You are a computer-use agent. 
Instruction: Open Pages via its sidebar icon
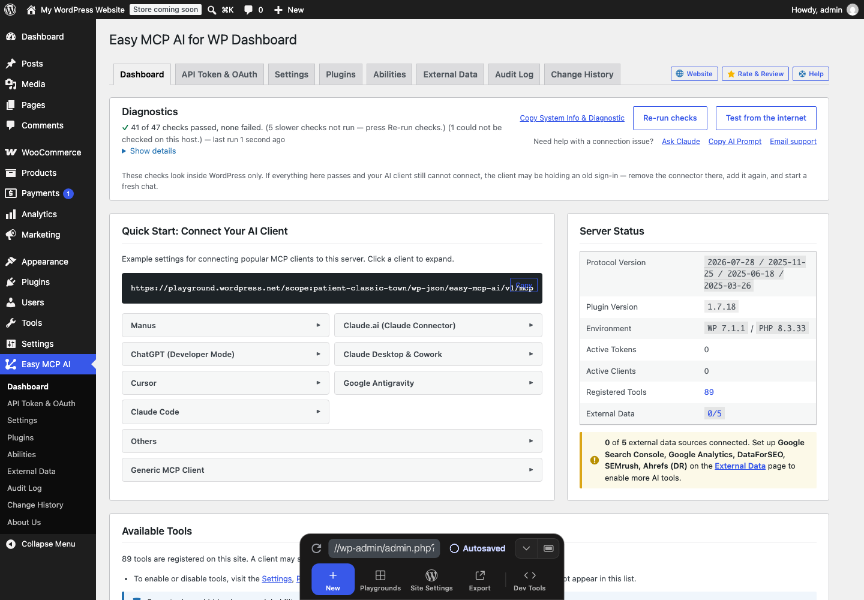pos(11,105)
